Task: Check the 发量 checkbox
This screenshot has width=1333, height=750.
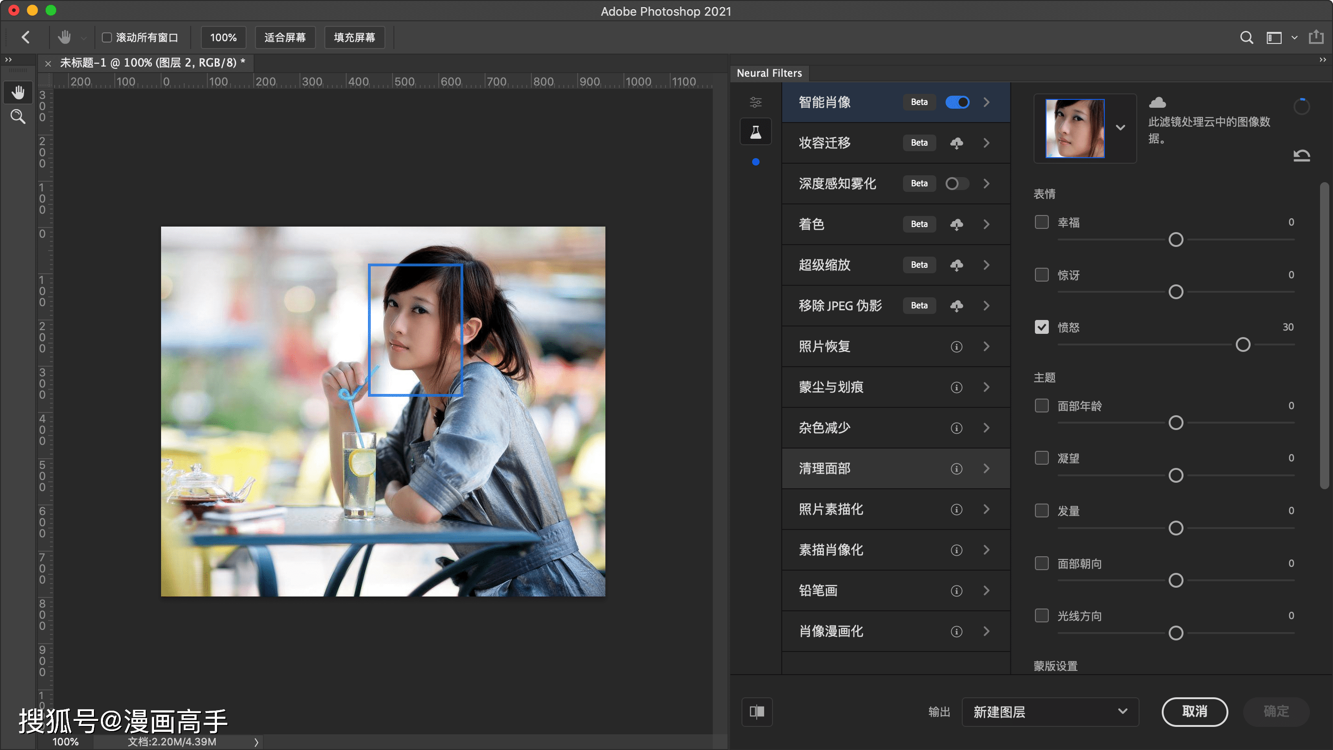Action: tap(1042, 510)
